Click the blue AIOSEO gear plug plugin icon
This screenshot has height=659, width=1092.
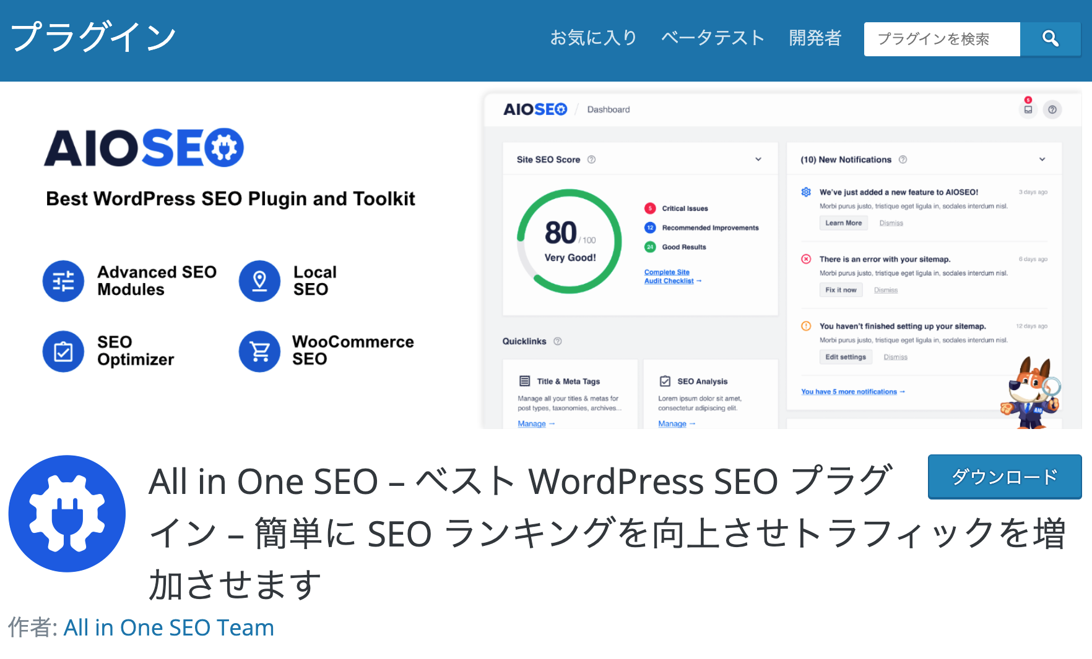click(x=67, y=514)
